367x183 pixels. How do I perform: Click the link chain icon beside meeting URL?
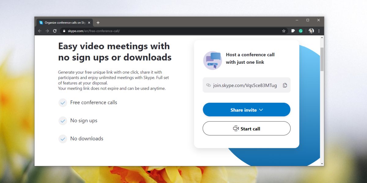(209, 85)
